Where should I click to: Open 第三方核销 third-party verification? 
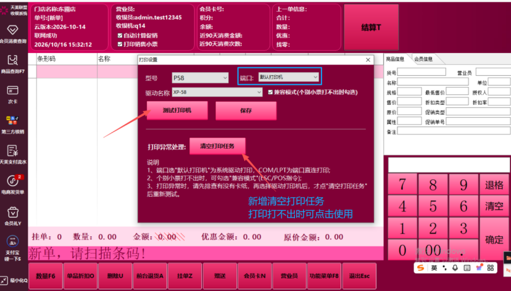click(x=13, y=125)
